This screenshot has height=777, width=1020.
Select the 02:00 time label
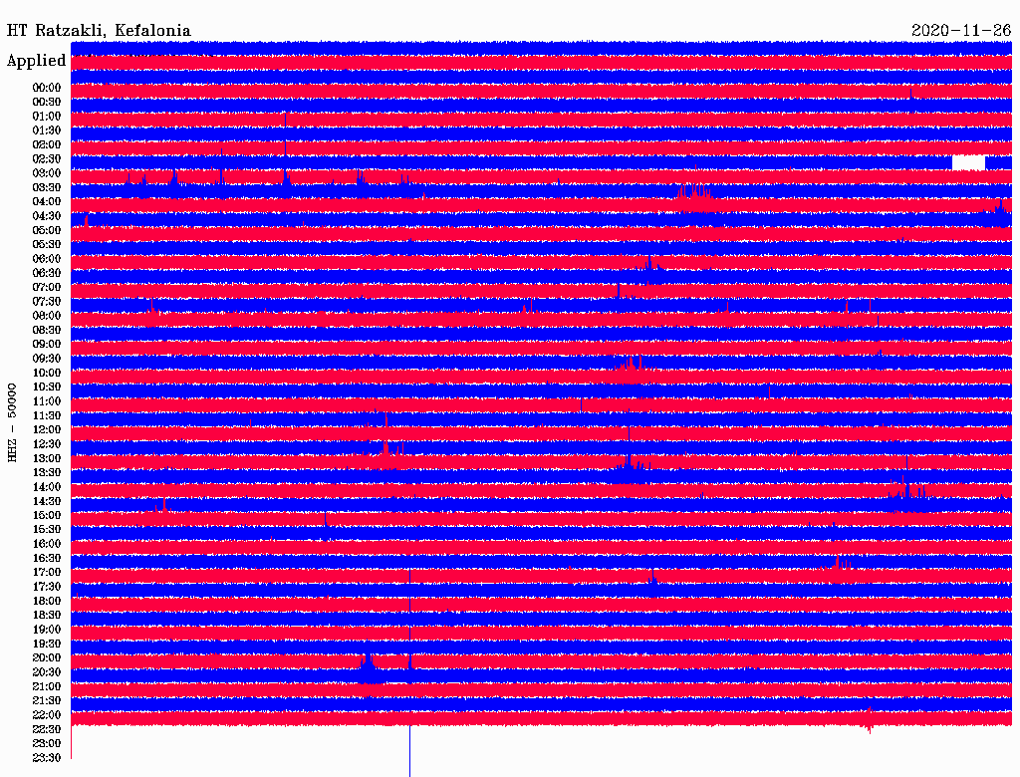[x=47, y=144]
